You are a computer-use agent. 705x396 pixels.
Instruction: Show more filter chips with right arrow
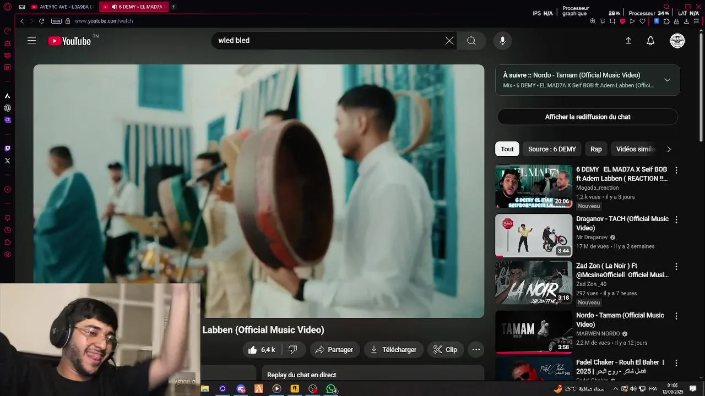669,149
